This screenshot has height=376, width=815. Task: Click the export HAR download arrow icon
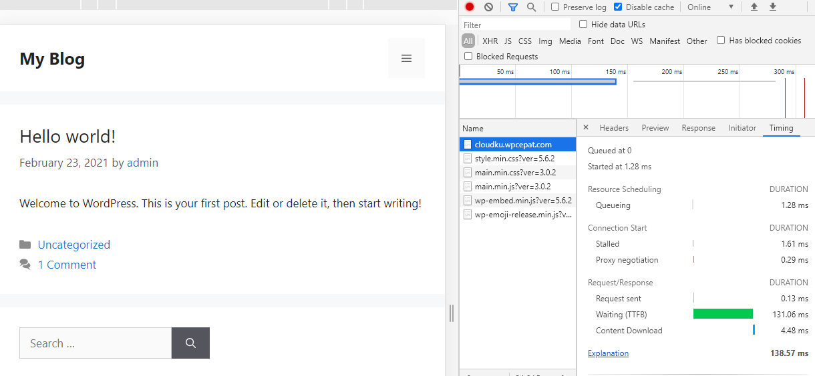(x=773, y=7)
